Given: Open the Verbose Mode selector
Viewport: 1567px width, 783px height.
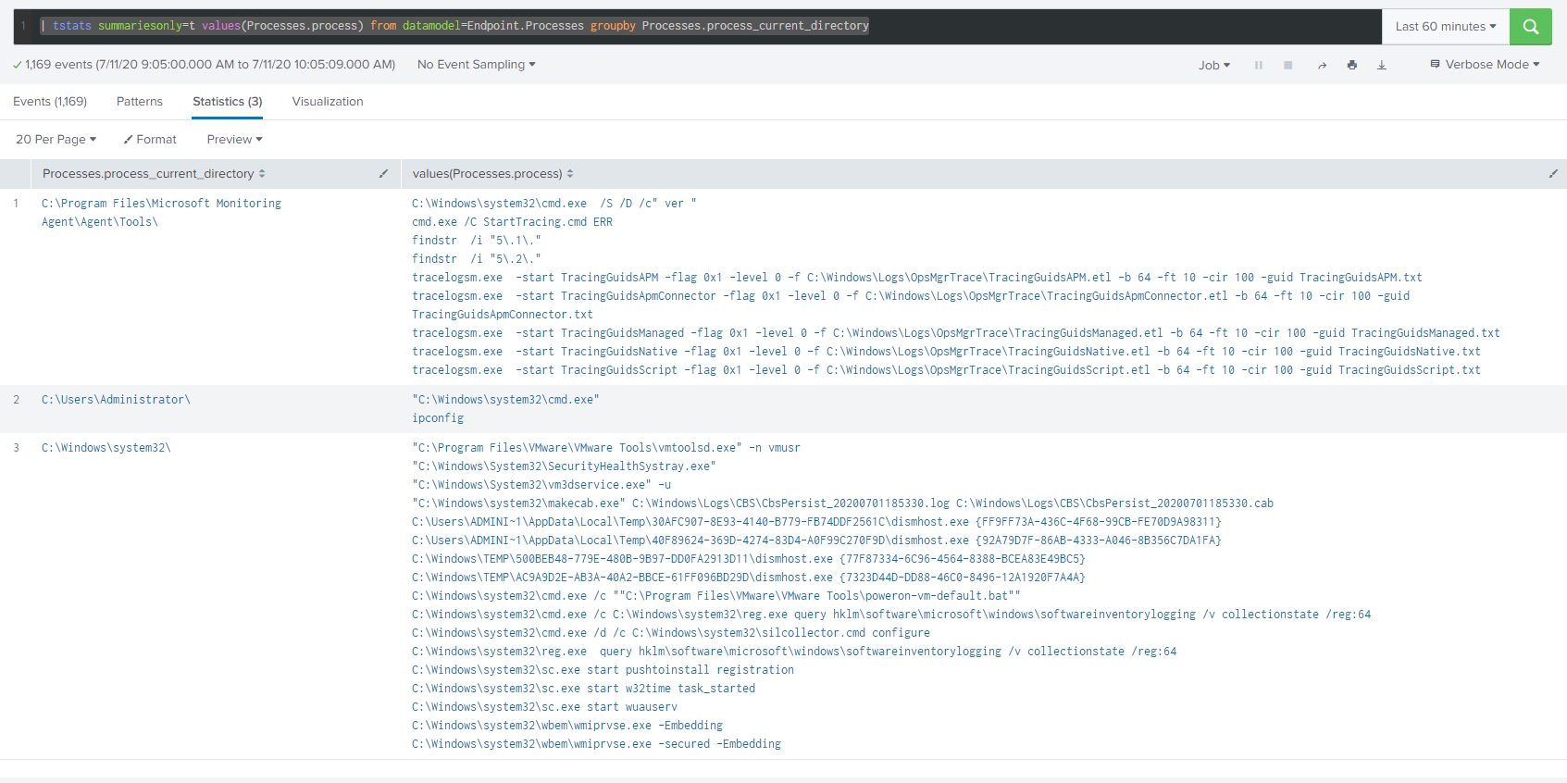Looking at the screenshot, I should tap(1485, 65).
